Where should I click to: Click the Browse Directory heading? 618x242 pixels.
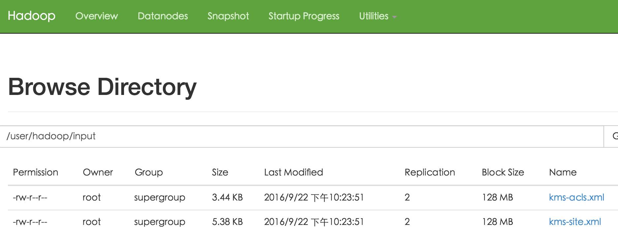click(x=102, y=87)
